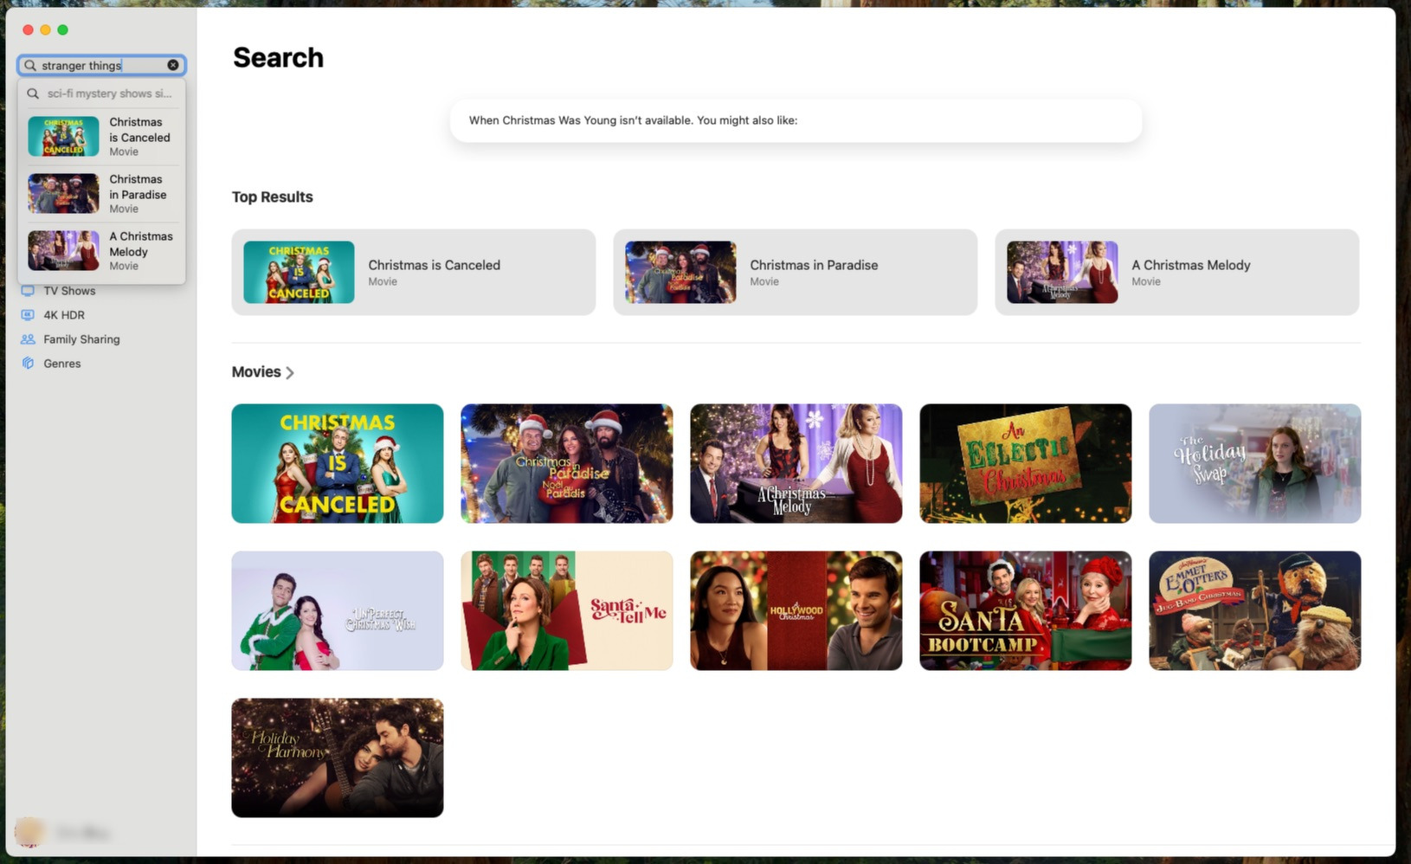Expand the Movies section chevron
The image size is (1411, 864).
[x=290, y=372]
